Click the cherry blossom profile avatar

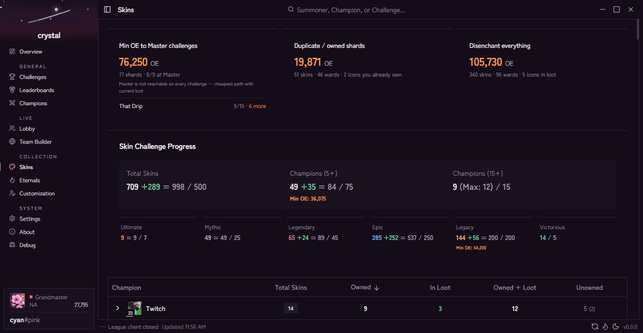point(17,301)
